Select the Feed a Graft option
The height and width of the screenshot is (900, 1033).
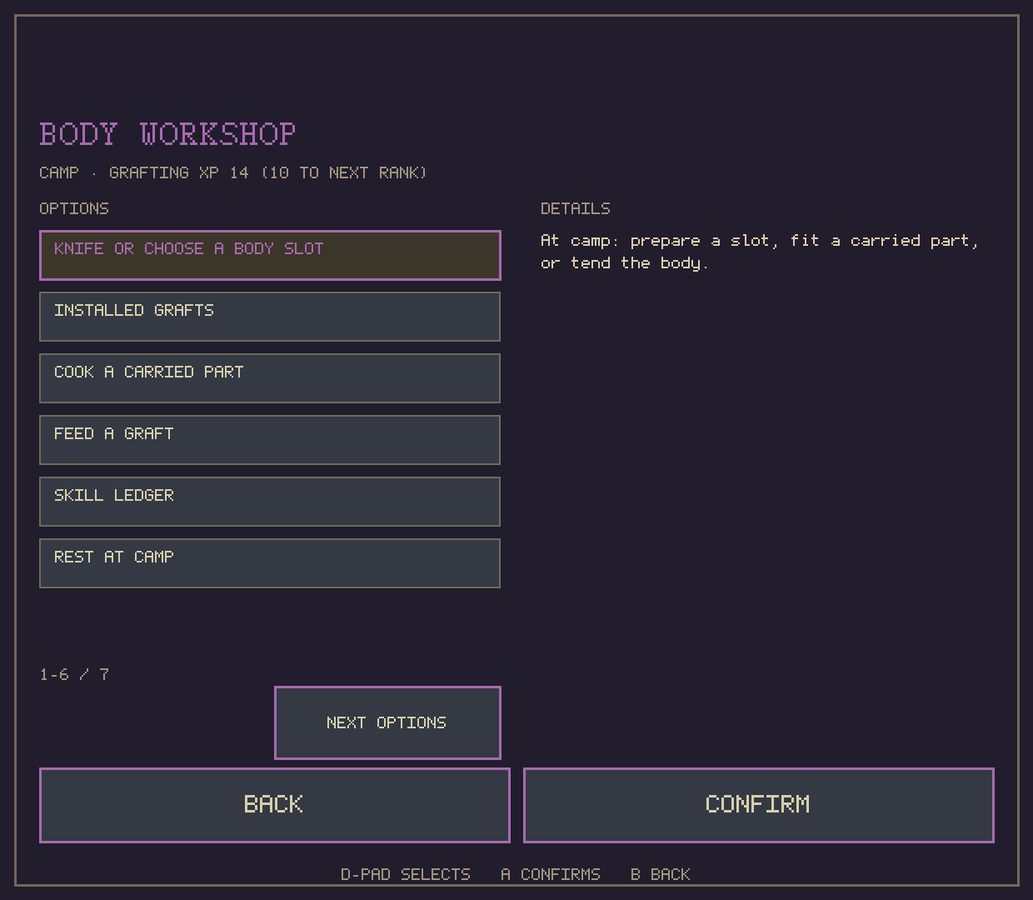pyautogui.click(x=270, y=440)
